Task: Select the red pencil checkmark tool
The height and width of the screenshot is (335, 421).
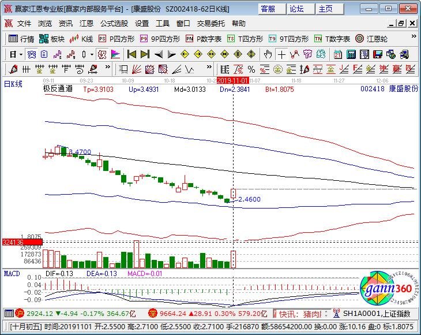Action: [x=13, y=70]
